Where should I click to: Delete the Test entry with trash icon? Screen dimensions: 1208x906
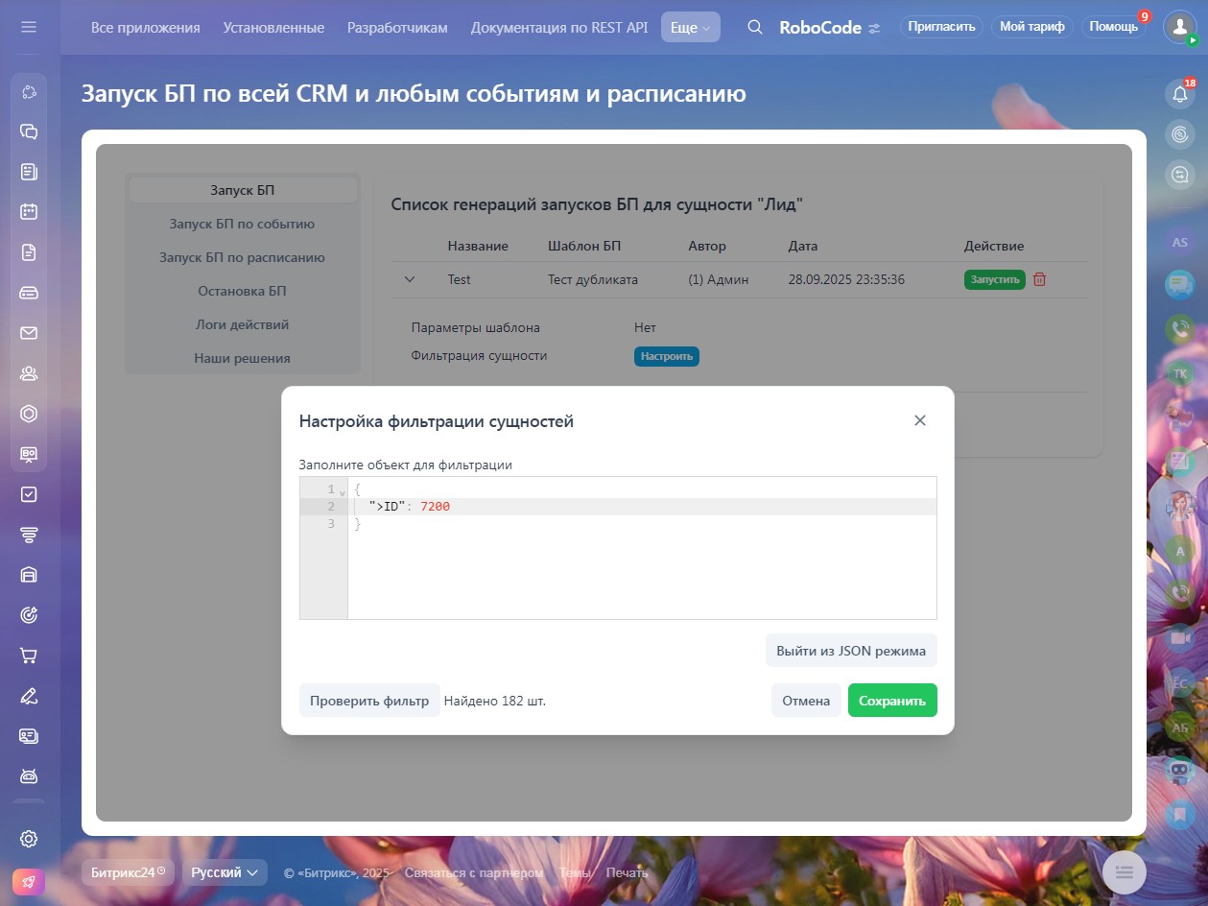click(1039, 279)
